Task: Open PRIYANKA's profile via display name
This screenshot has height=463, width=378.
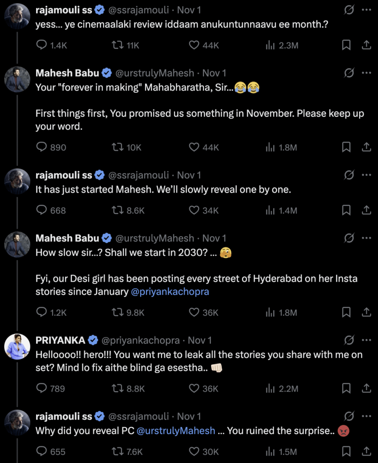Action: 61,340
